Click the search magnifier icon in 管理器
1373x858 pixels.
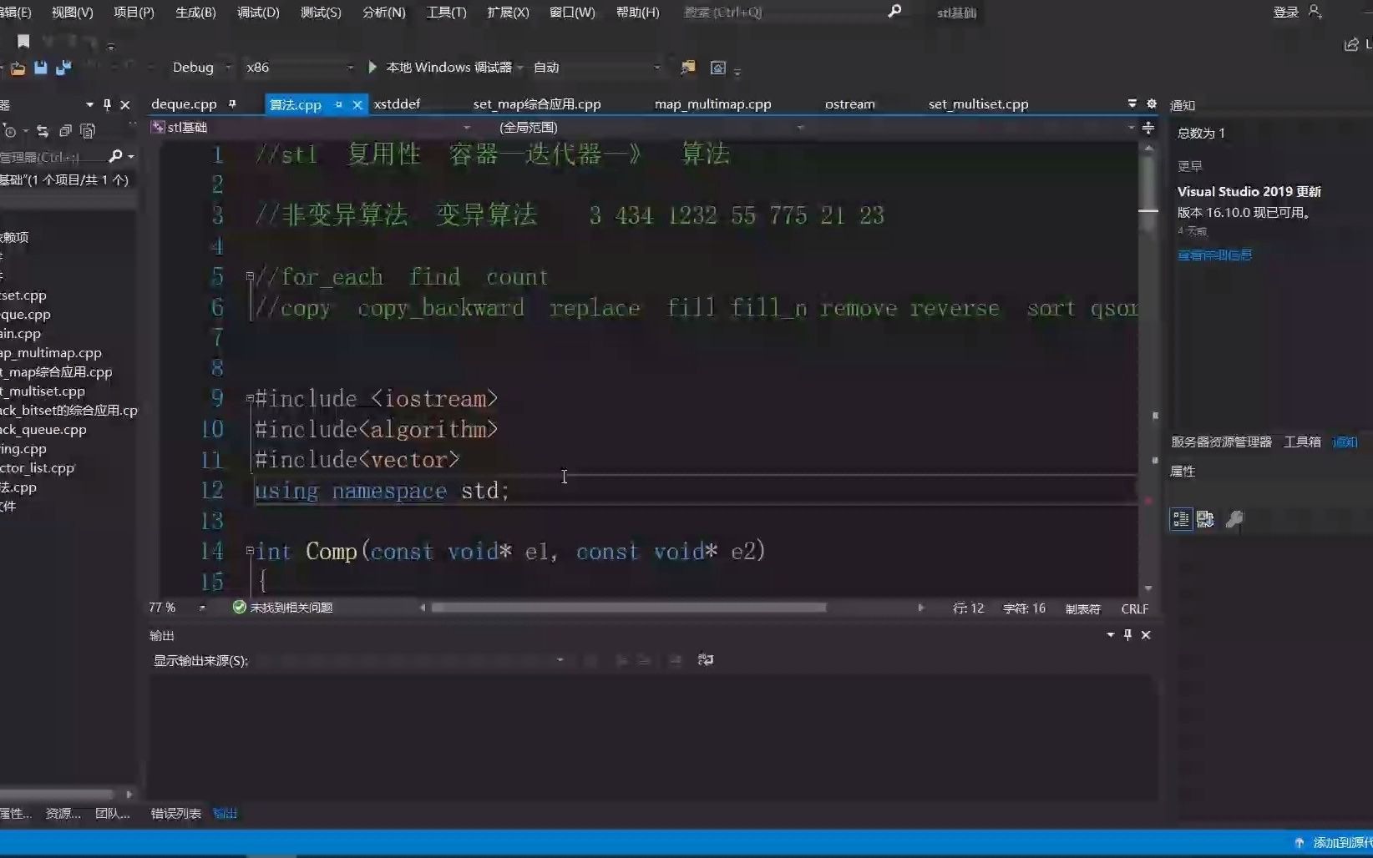(118, 157)
